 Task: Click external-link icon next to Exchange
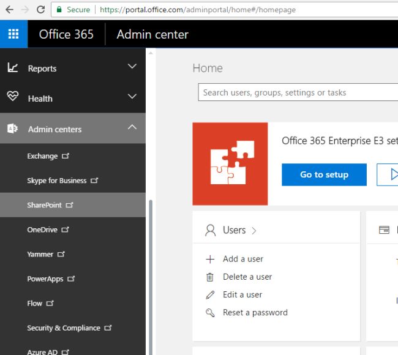(x=66, y=155)
